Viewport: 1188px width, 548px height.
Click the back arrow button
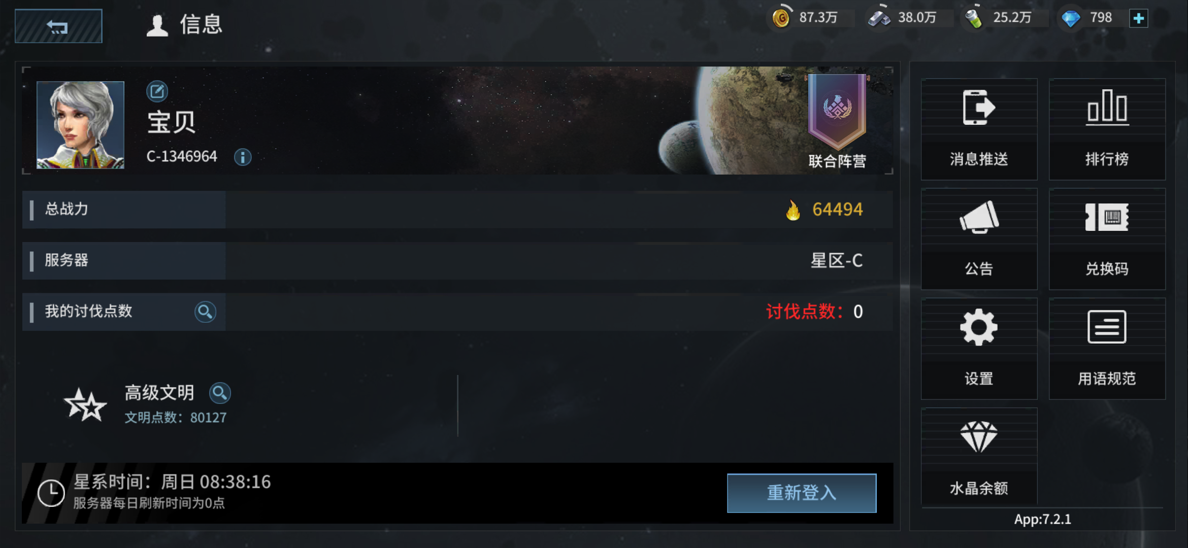58,26
